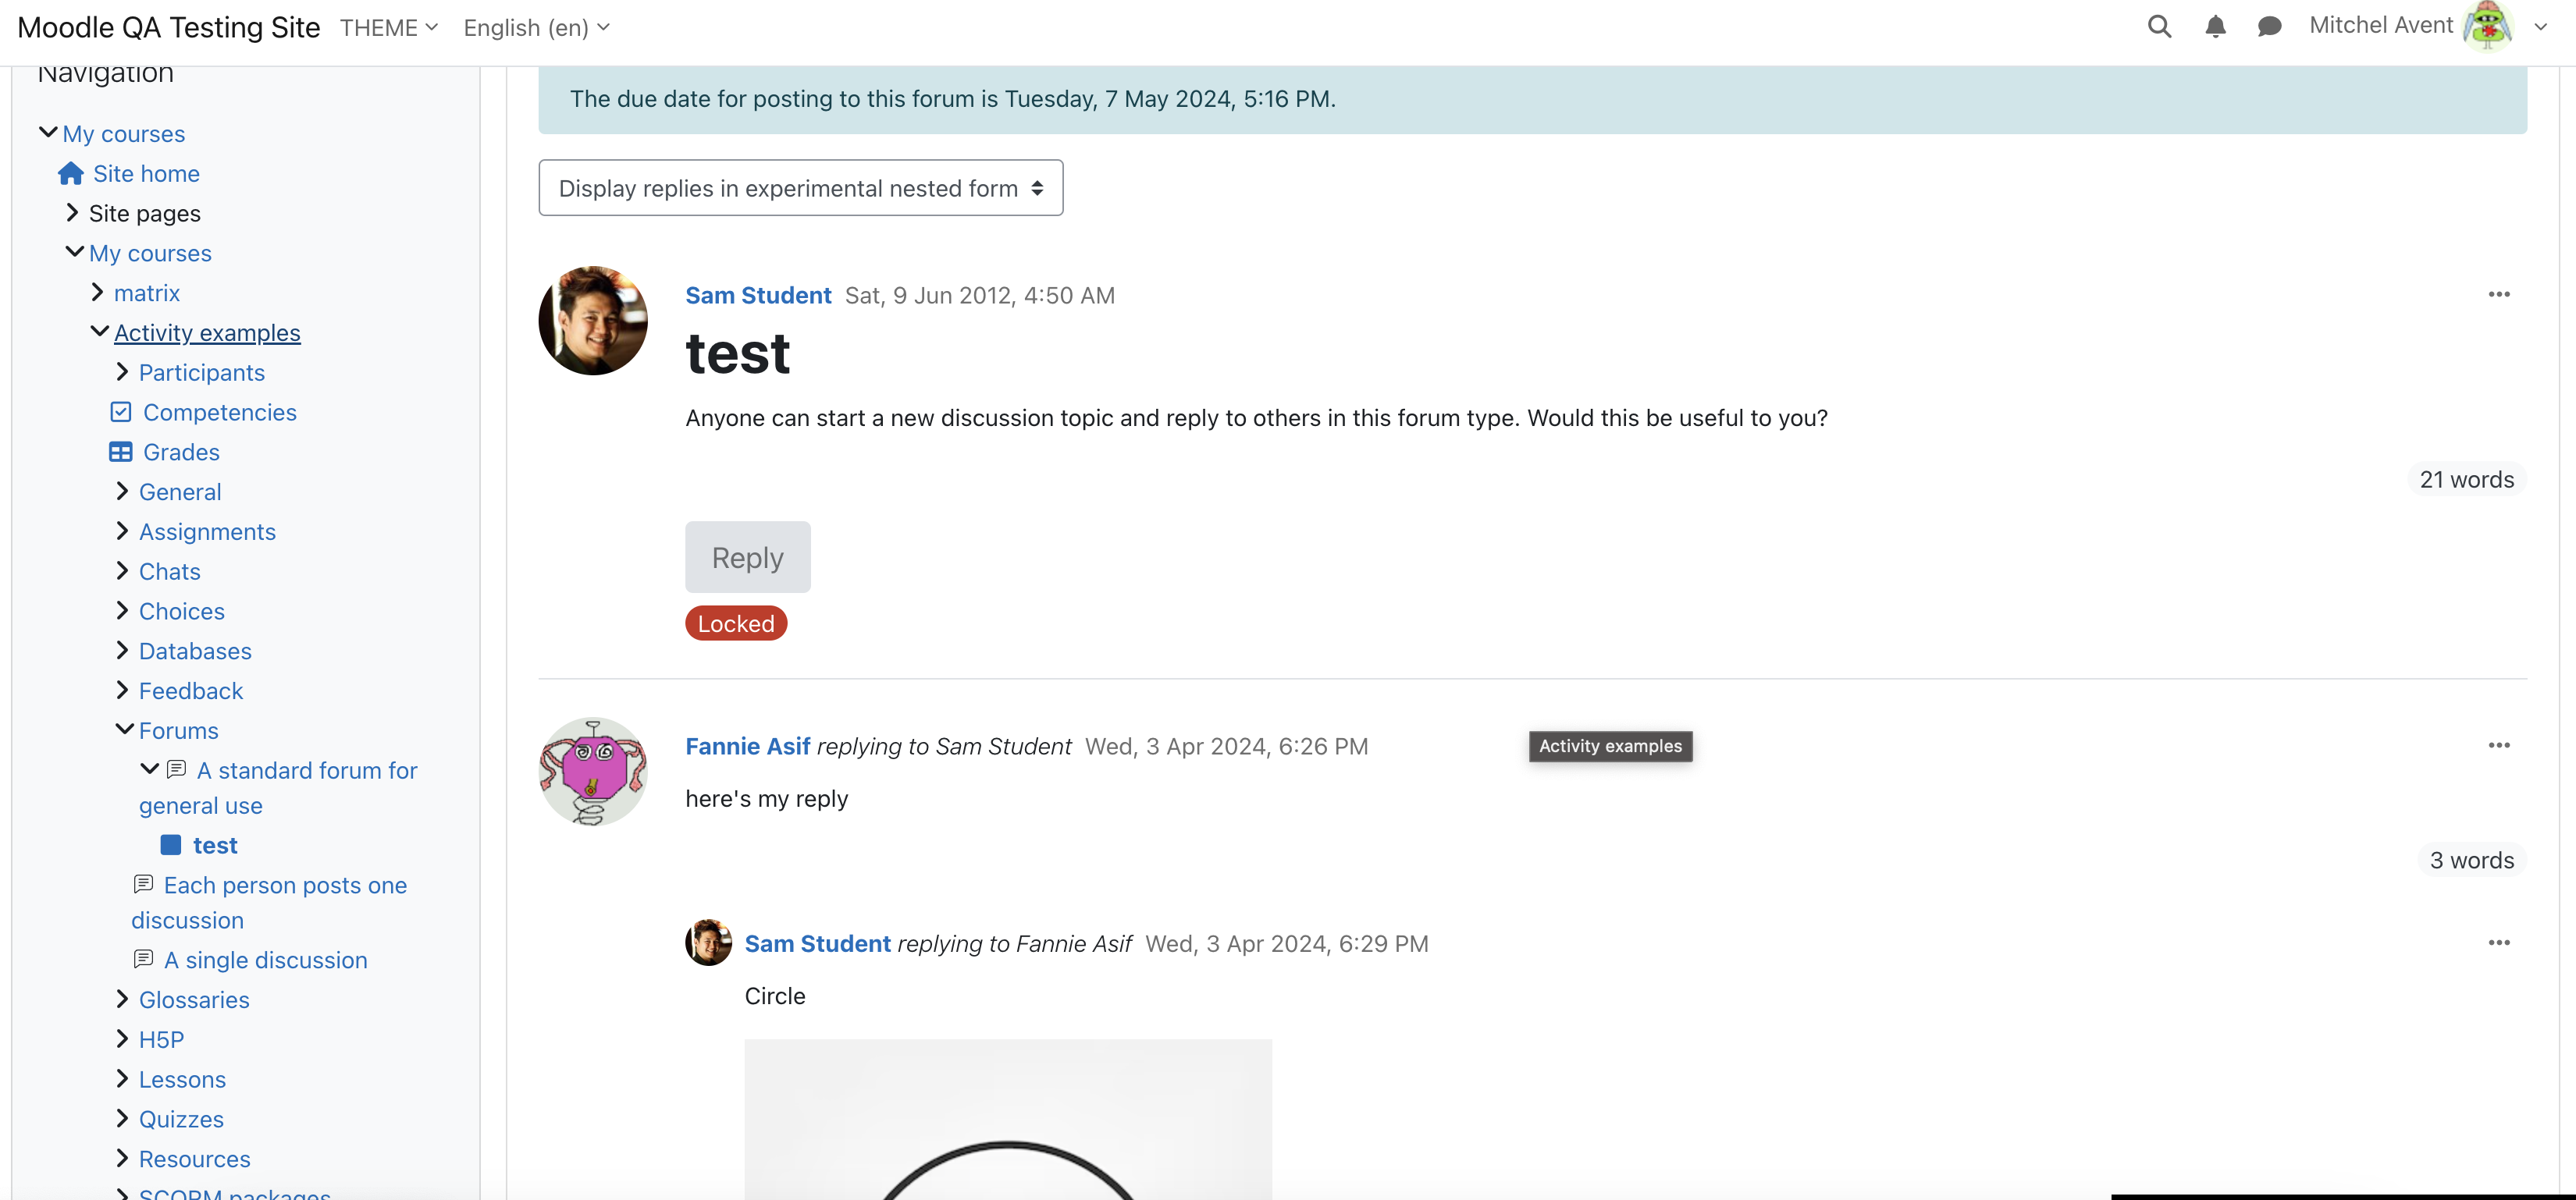Open the user menu dropdown arrow
The height and width of the screenshot is (1200, 2576).
[x=2540, y=27]
